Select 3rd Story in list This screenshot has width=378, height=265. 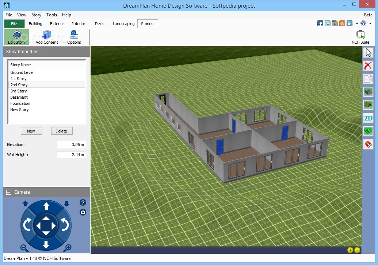(47, 91)
